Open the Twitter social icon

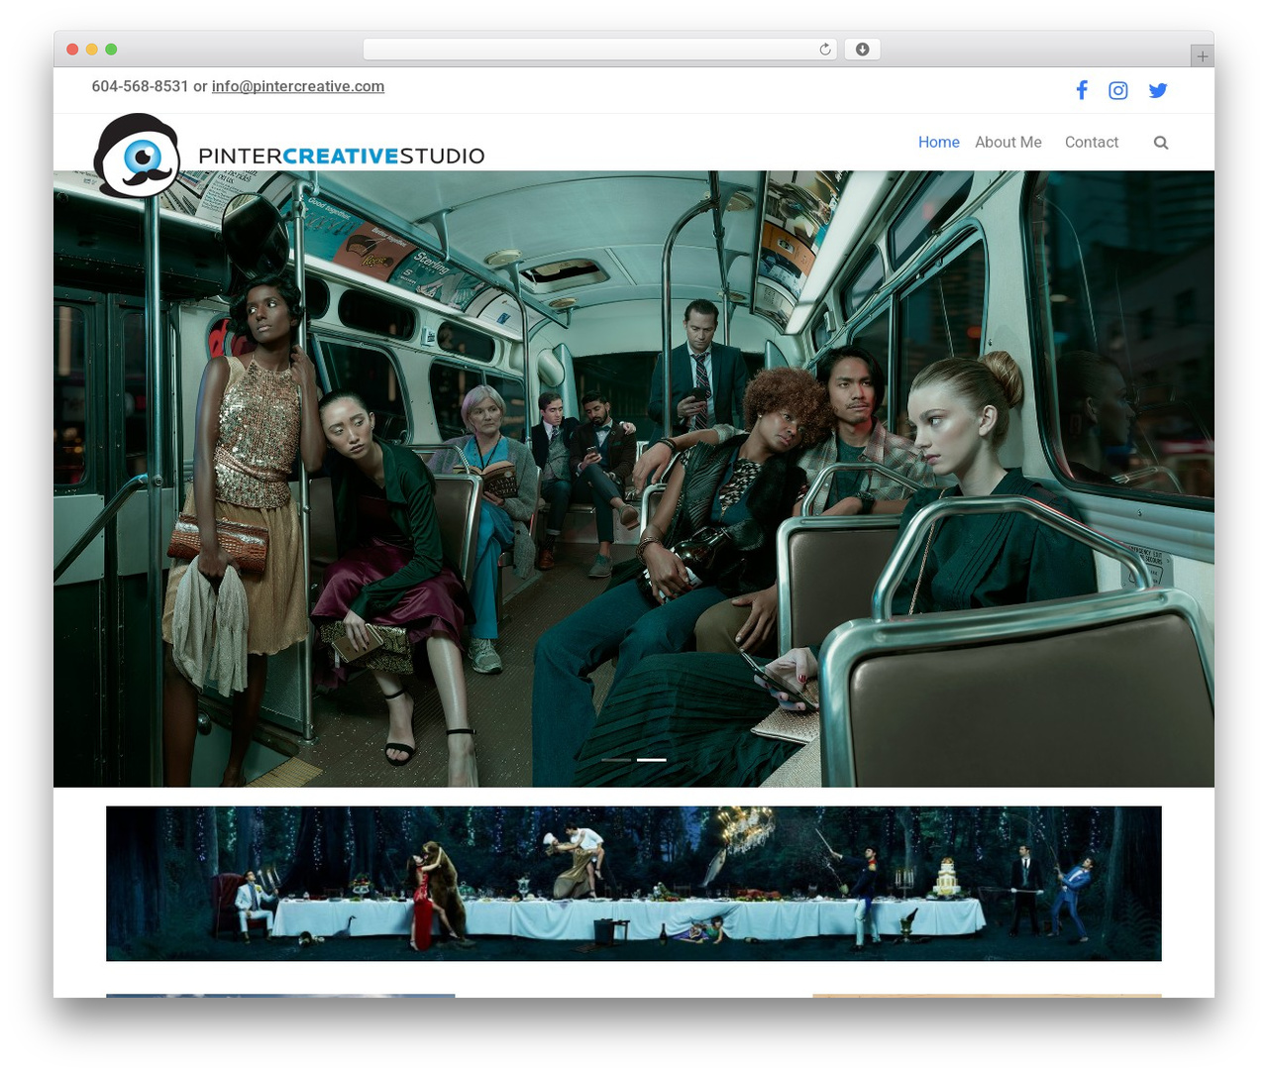point(1158,90)
